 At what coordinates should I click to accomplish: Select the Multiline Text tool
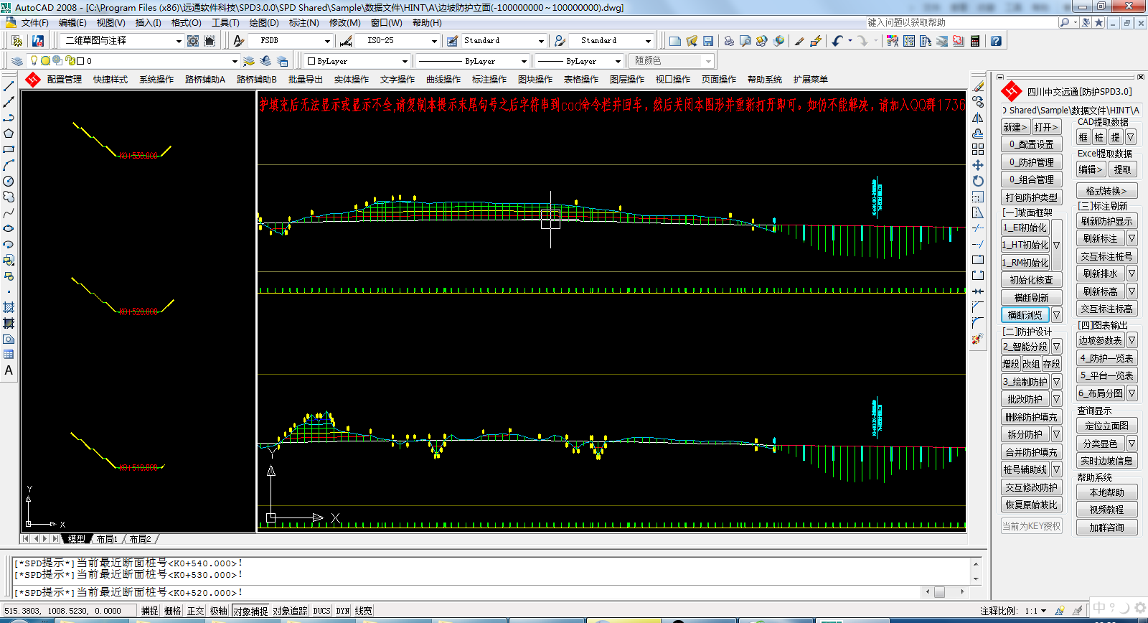coord(9,370)
